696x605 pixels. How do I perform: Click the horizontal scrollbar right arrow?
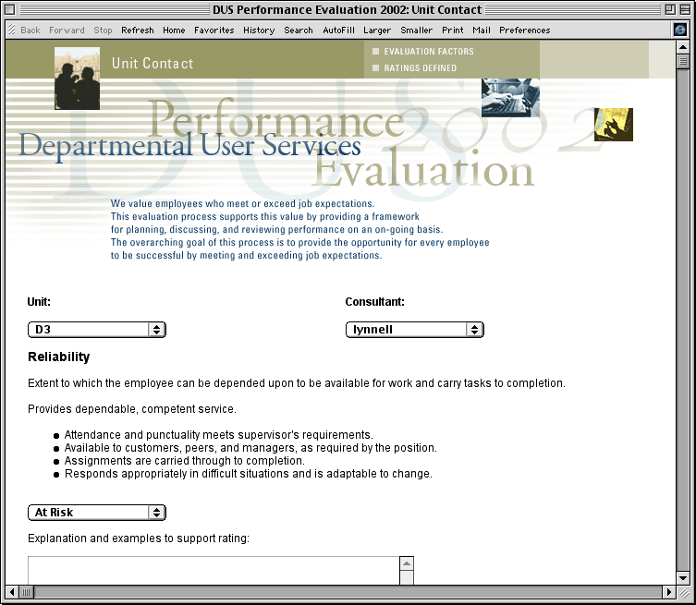tap(669, 591)
